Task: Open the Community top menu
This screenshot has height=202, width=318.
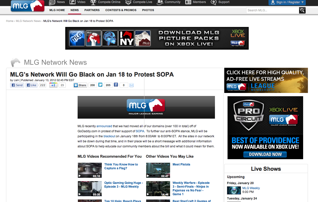Action: coord(169,2)
